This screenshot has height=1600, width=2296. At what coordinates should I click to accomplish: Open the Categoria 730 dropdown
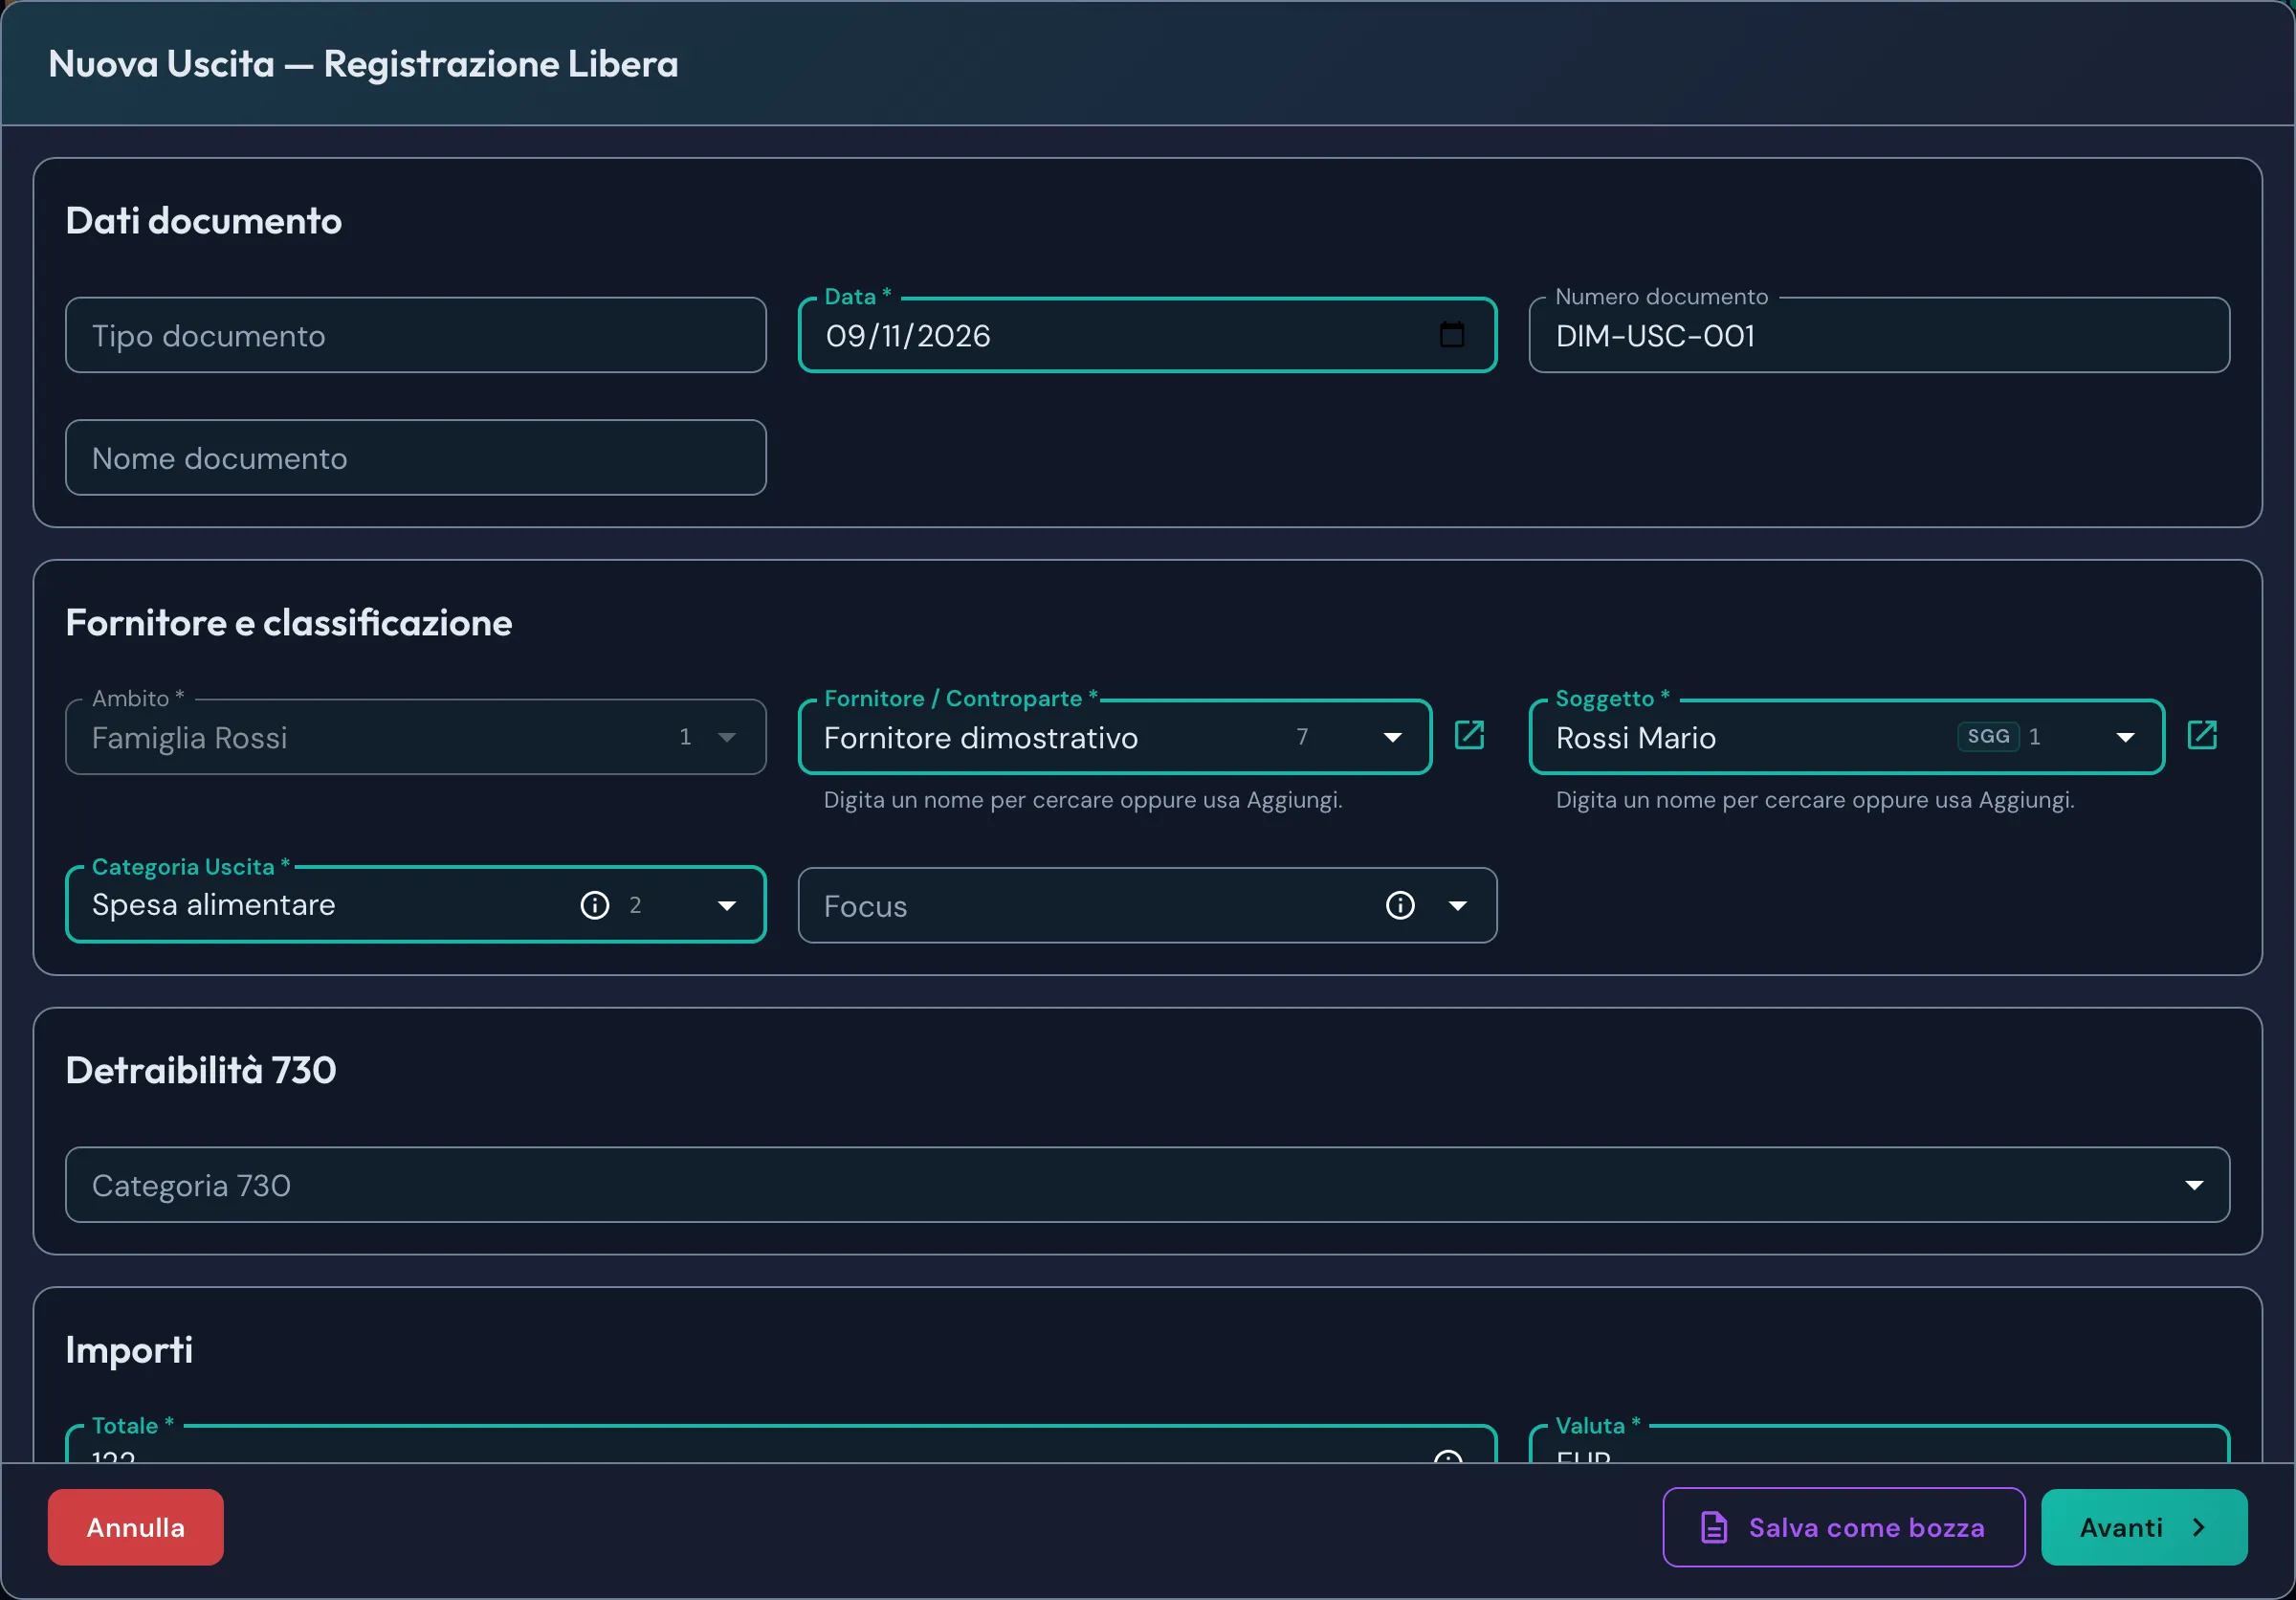pyautogui.click(x=1147, y=1185)
